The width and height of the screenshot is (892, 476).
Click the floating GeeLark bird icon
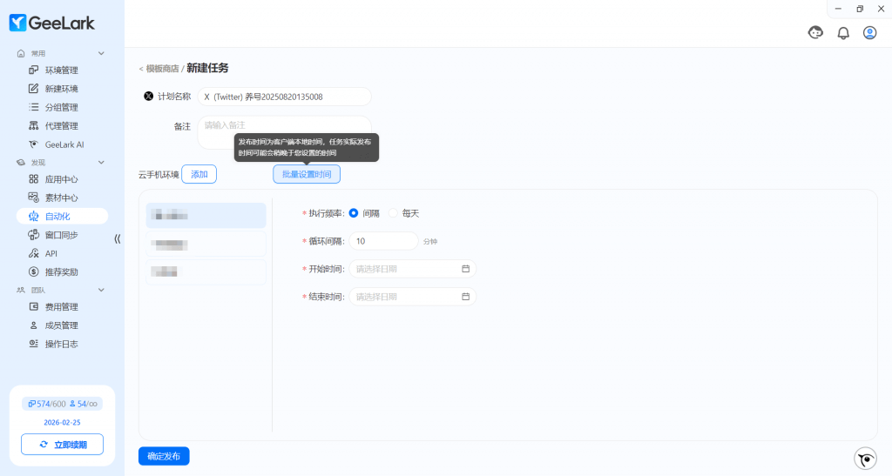click(865, 459)
